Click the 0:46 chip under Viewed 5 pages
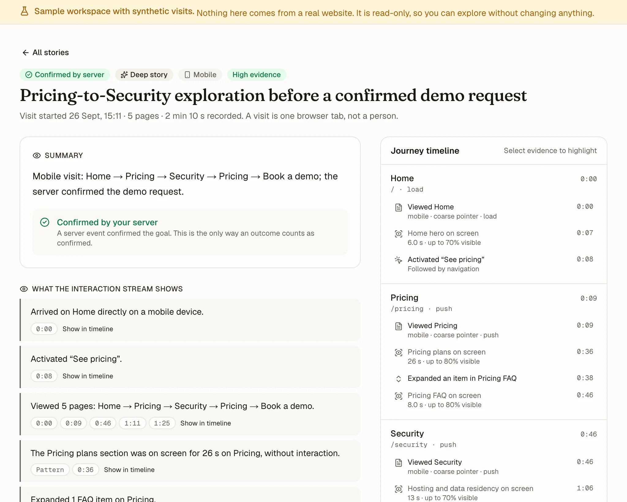The image size is (627, 502). point(103,423)
